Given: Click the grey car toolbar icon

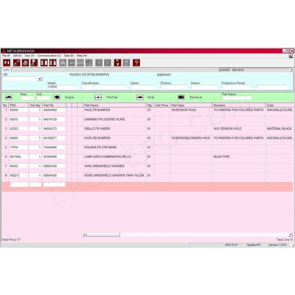Looking at the screenshot, I should [x=71, y=63].
